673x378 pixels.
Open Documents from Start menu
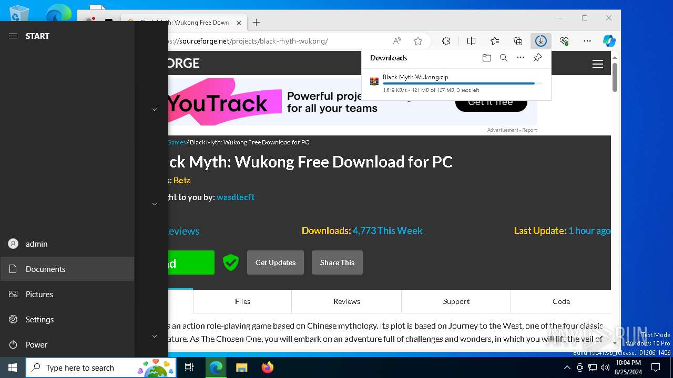click(x=67, y=269)
